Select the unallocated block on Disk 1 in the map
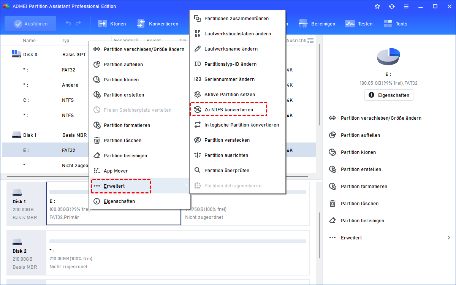Image resolution: width=456 pixels, height=285 pixels. (x=246, y=203)
